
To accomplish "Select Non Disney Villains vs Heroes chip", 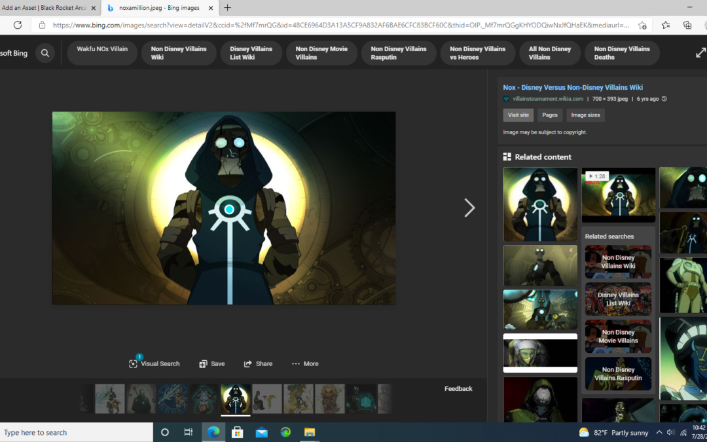I will (477, 53).
